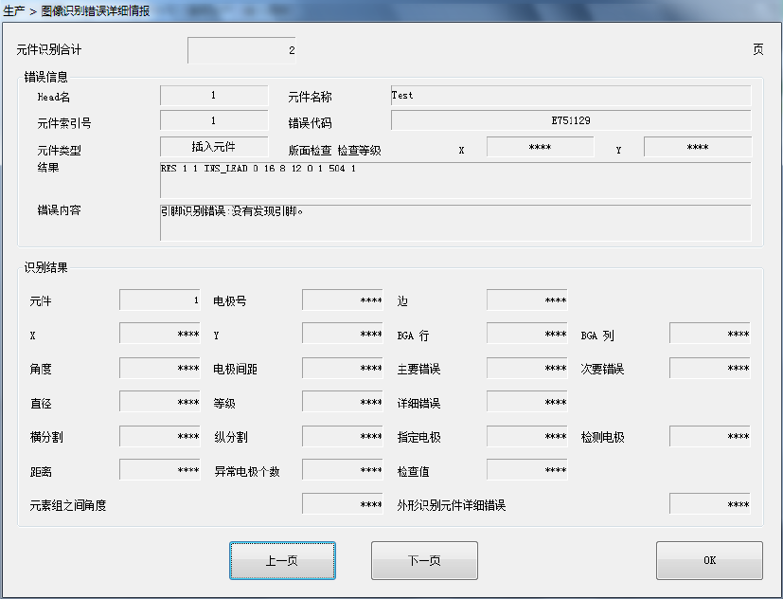Click the 电极间距 value field
The width and height of the screenshot is (783, 599).
(x=343, y=368)
